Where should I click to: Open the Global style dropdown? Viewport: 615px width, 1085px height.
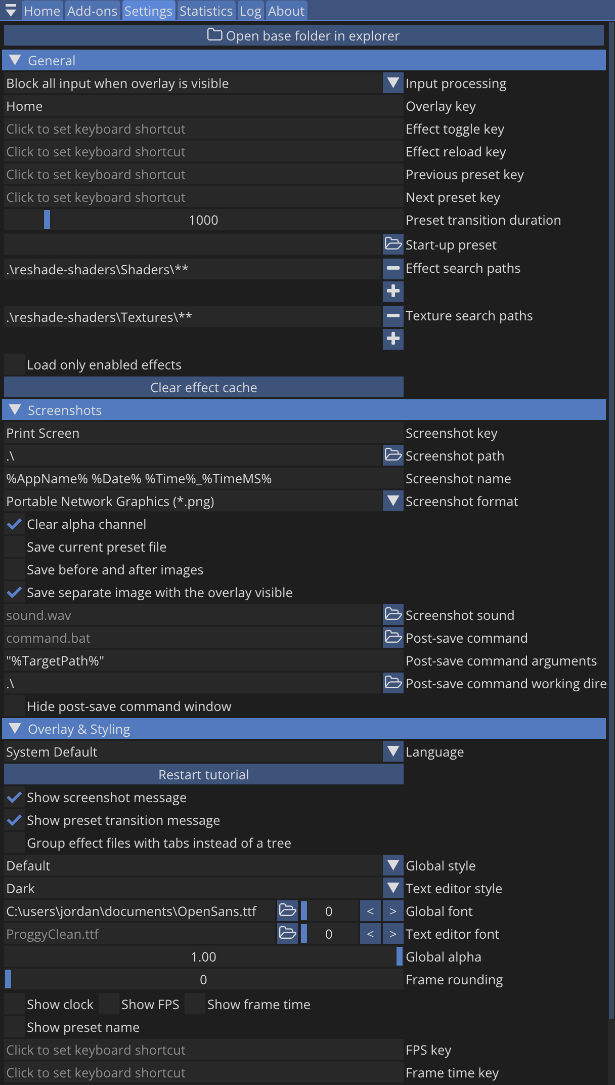point(393,865)
